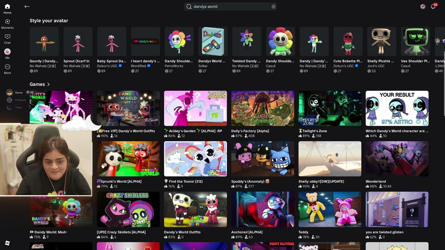
Task: Open the Sprout (Scarf In avatar item
Action: pyautogui.click(x=78, y=42)
